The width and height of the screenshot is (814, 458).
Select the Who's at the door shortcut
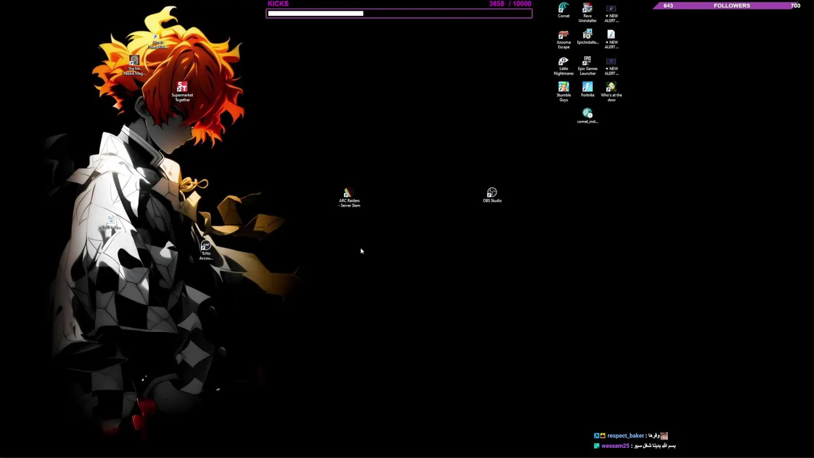tap(611, 92)
